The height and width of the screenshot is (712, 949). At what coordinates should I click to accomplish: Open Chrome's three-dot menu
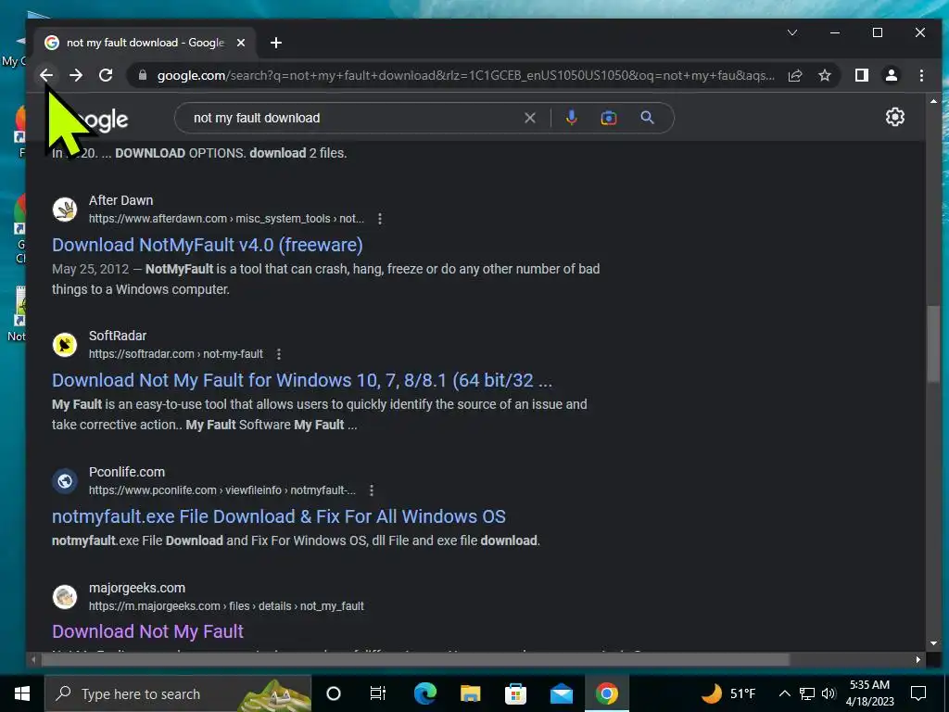[921, 75]
